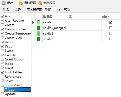Uncheck Alter for the sakila database
Image resolution: width=121 pixels, height=97 pixels.
111,22
